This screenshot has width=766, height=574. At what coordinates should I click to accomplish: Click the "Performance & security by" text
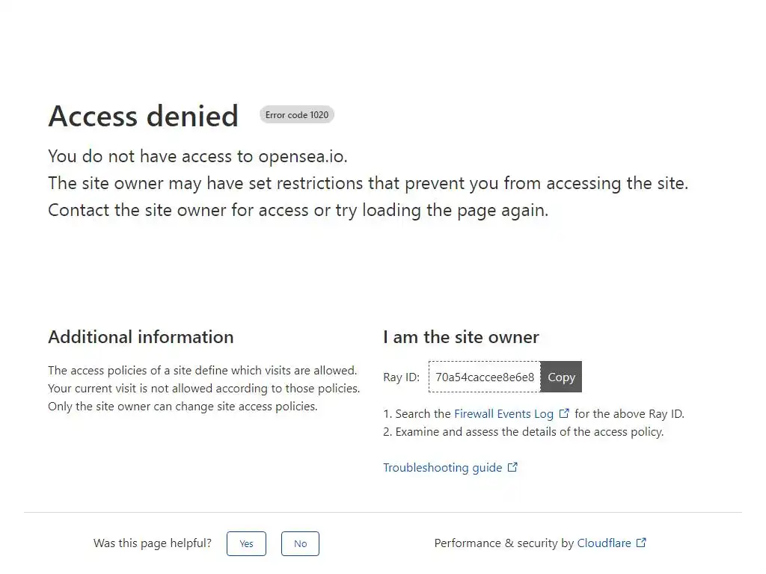click(x=503, y=543)
